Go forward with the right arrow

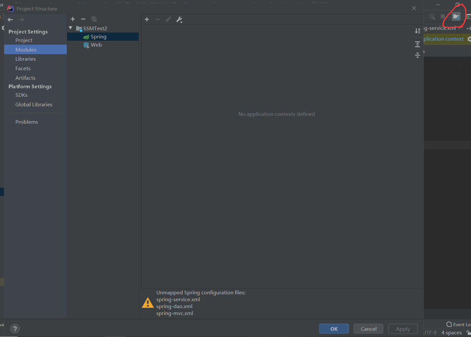click(x=21, y=20)
